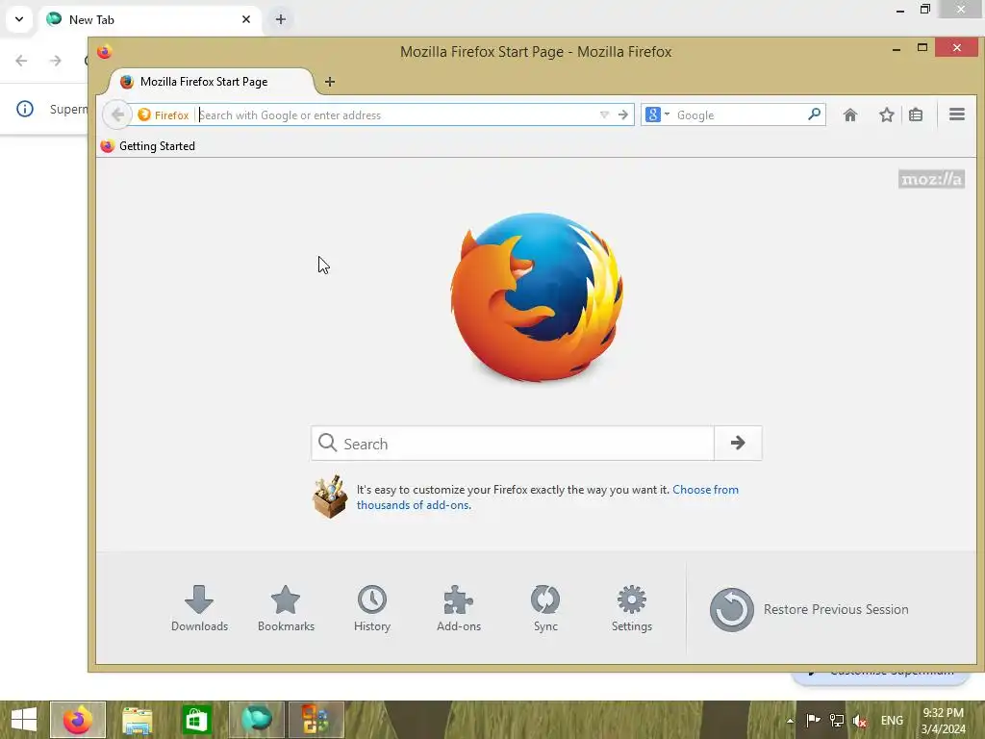
Task: Open the Windows Start button
Action: [x=24, y=720]
